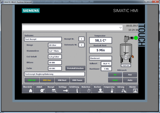Edit the Sollwert field 58,0 °C
This screenshot has height=113, width=160.
pos(106,63)
